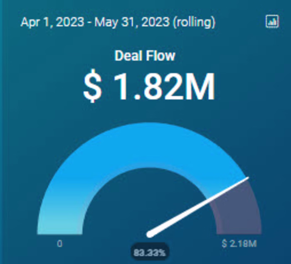Click the 0 gauge minimum label
The width and height of the screenshot is (291, 264).
[60, 244]
